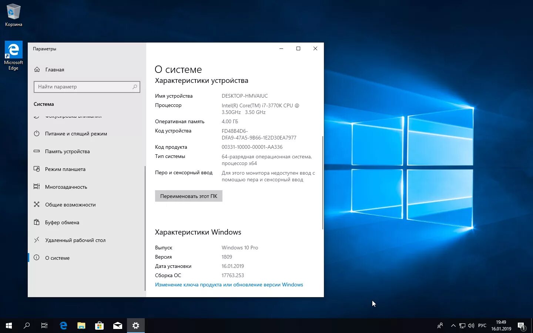Open the Mail app from the taskbar

pyautogui.click(x=118, y=326)
